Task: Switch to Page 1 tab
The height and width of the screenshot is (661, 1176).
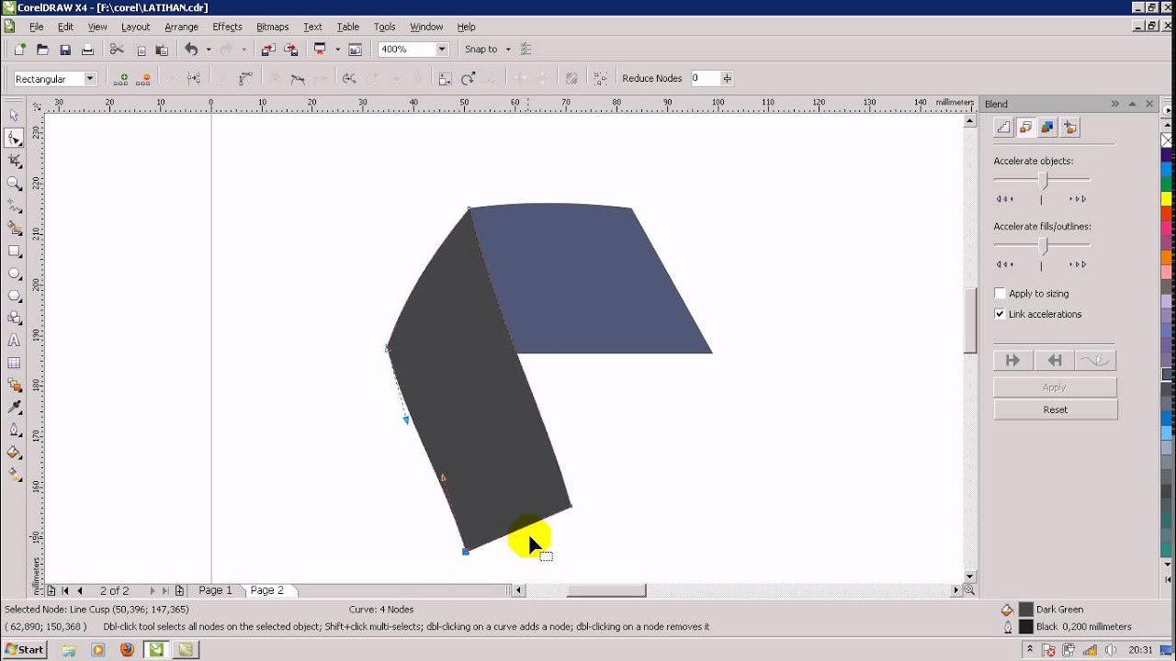Action: coord(216,590)
